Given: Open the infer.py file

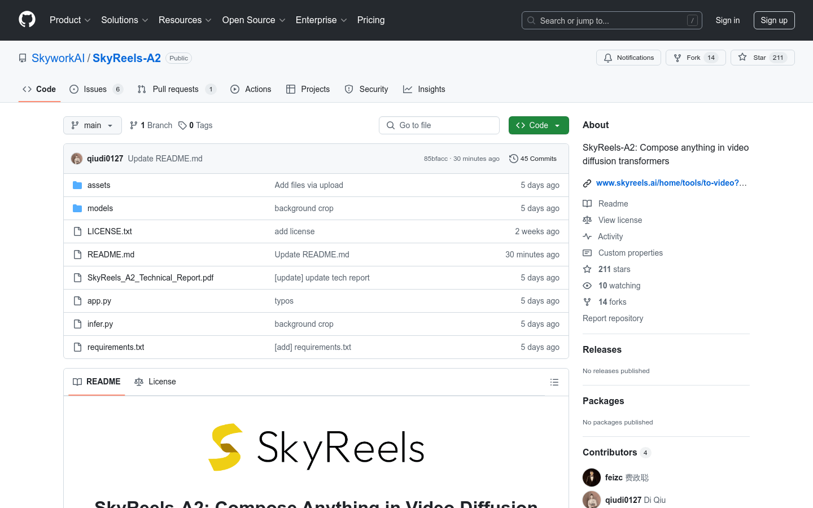Looking at the screenshot, I should pos(100,324).
